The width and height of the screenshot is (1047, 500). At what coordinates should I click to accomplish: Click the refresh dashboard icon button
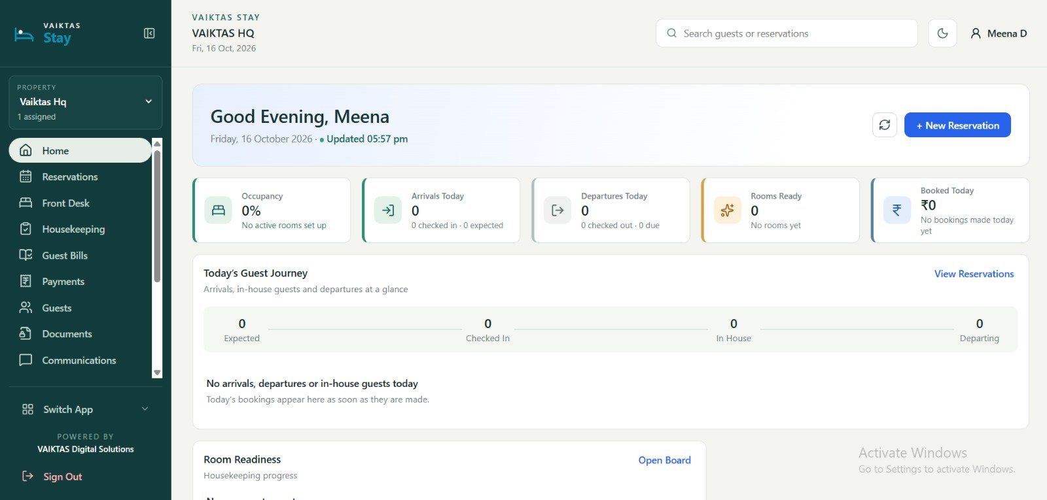pyautogui.click(x=884, y=125)
